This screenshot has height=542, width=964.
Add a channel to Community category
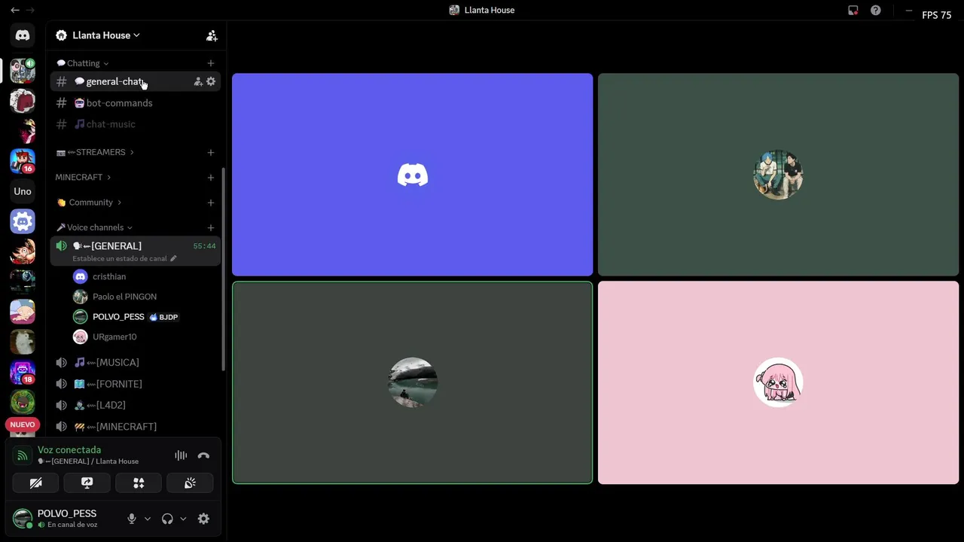coord(211,202)
